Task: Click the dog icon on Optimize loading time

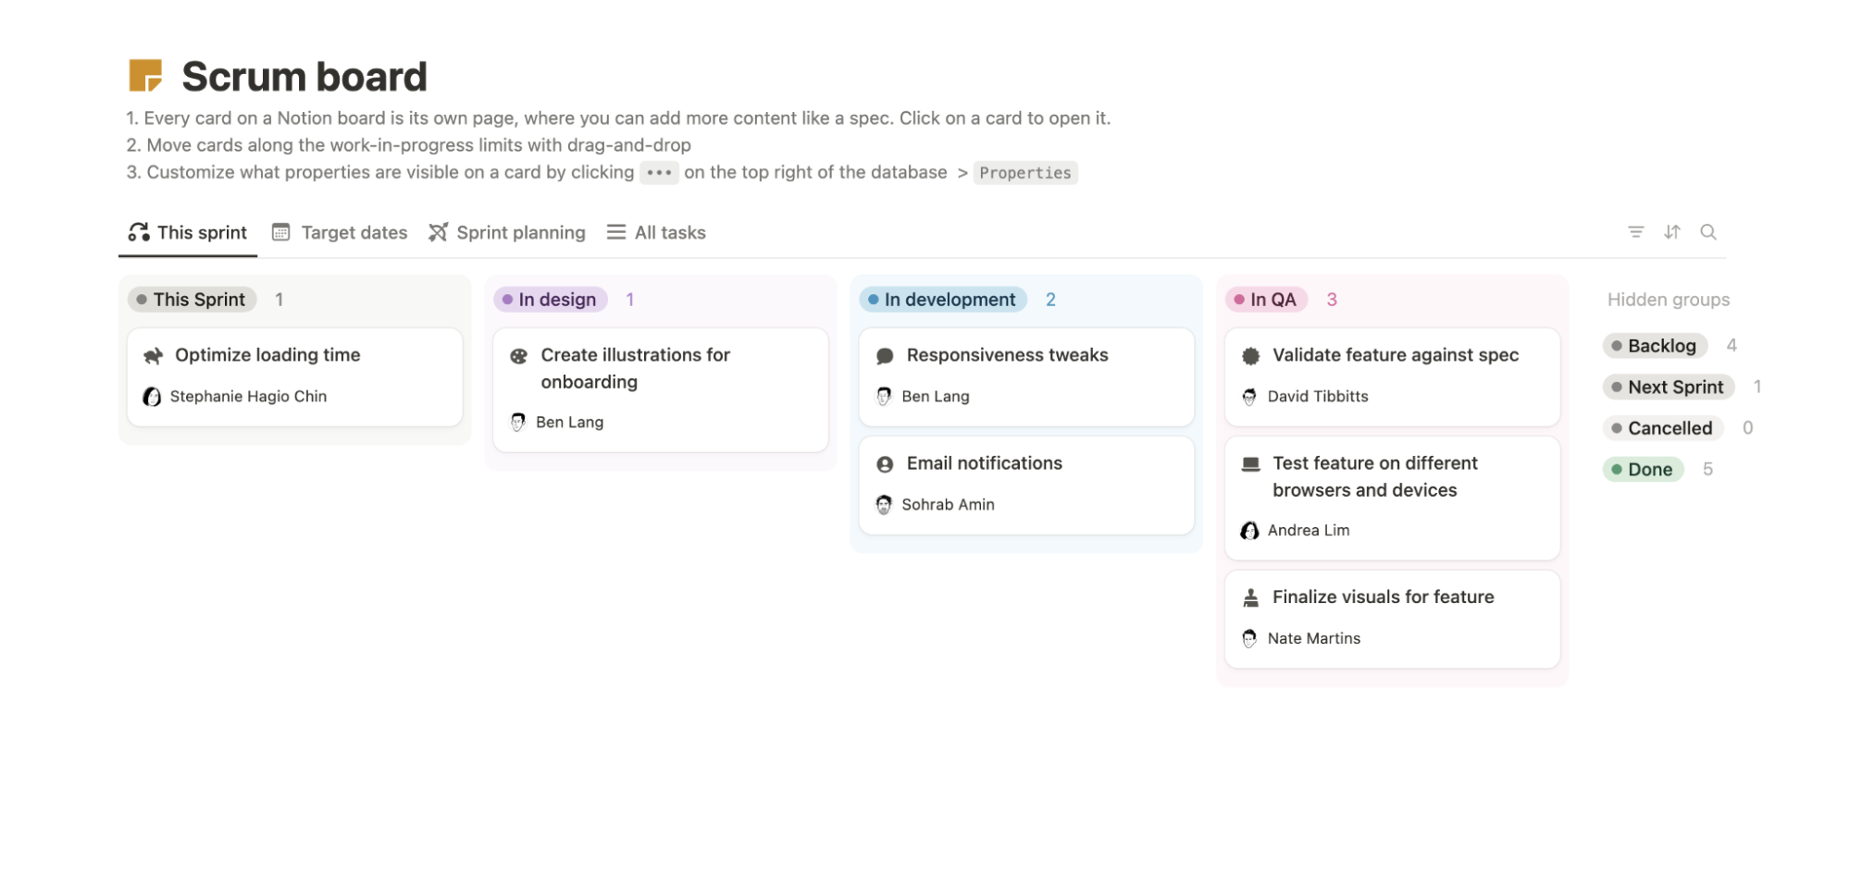Action: (152, 354)
